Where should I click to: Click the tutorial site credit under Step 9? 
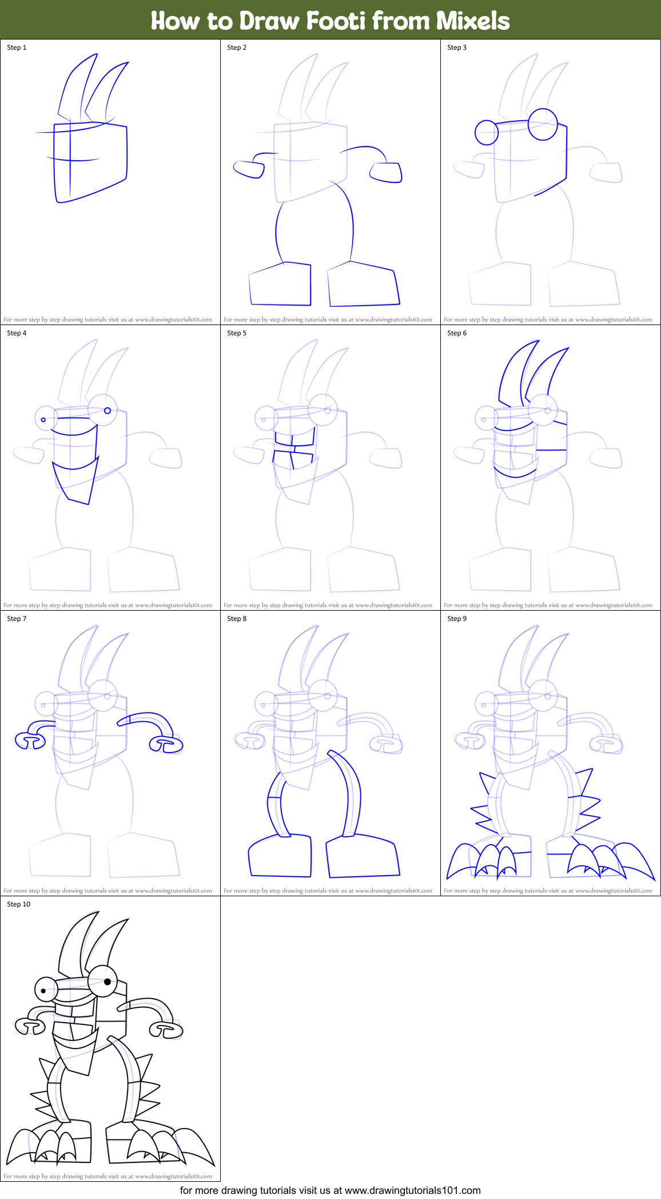(548, 891)
